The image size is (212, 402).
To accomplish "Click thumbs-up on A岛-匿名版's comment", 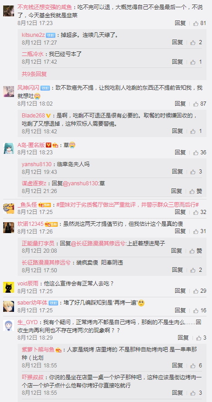I will click(x=199, y=153).
